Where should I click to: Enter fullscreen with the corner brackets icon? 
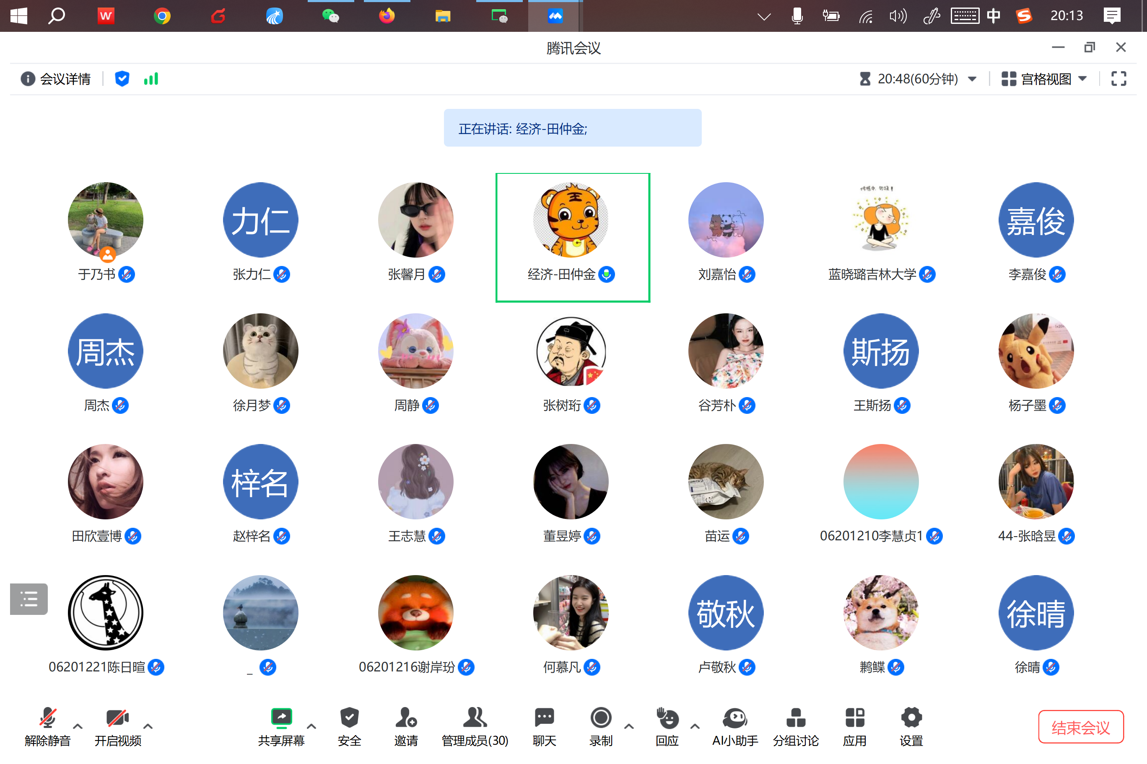[1119, 78]
